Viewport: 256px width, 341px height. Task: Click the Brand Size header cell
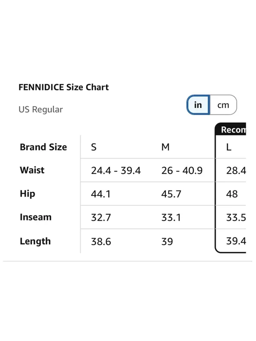click(44, 147)
